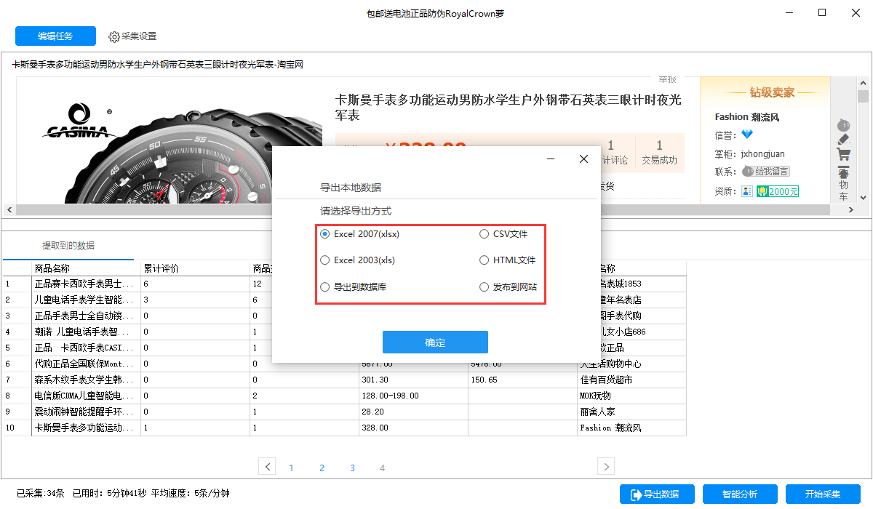Go to results page 3
Viewport: 873px width, 509px height.
coord(352,468)
